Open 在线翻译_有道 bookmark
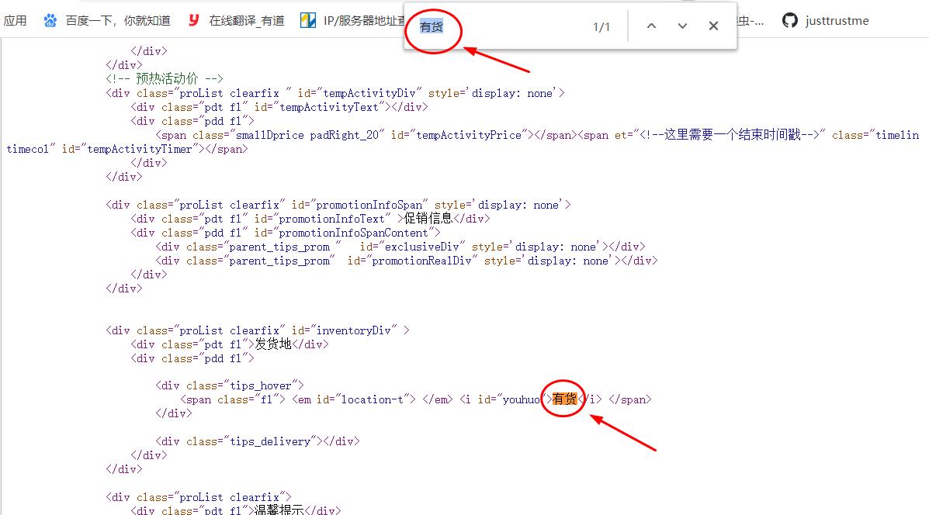 247,21
